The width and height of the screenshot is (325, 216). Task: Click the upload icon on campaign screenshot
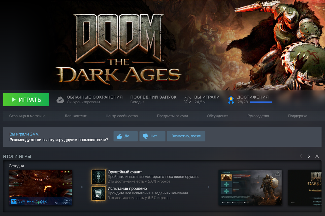[277, 174]
